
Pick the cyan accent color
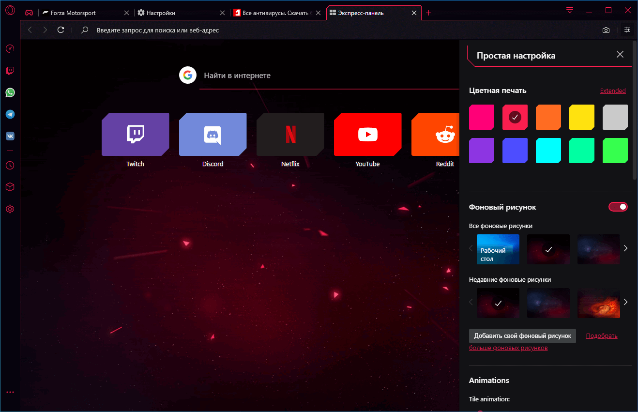[x=548, y=151]
